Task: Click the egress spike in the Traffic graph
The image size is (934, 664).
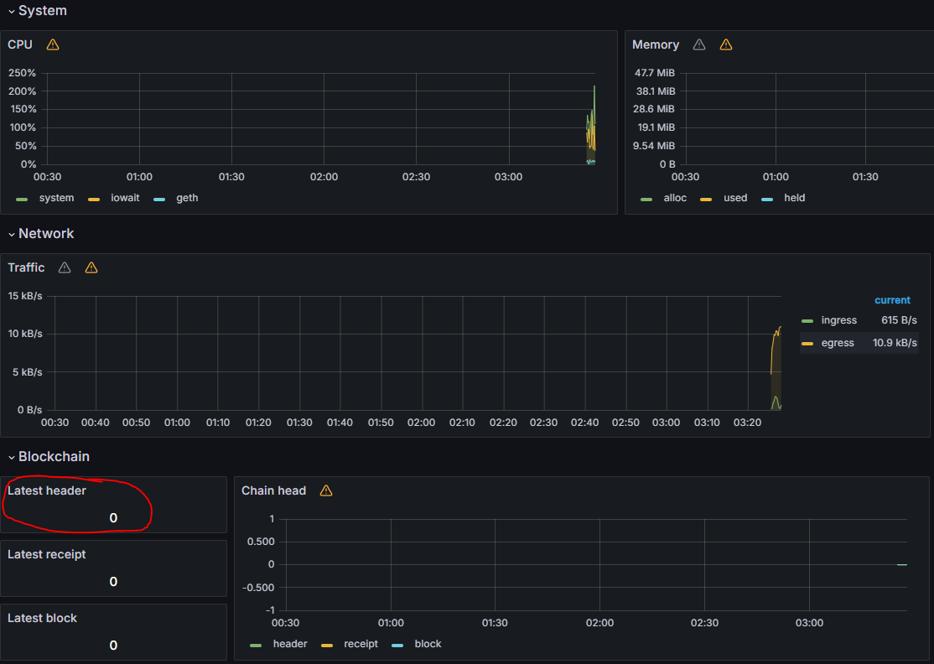Action: (x=776, y=349)
